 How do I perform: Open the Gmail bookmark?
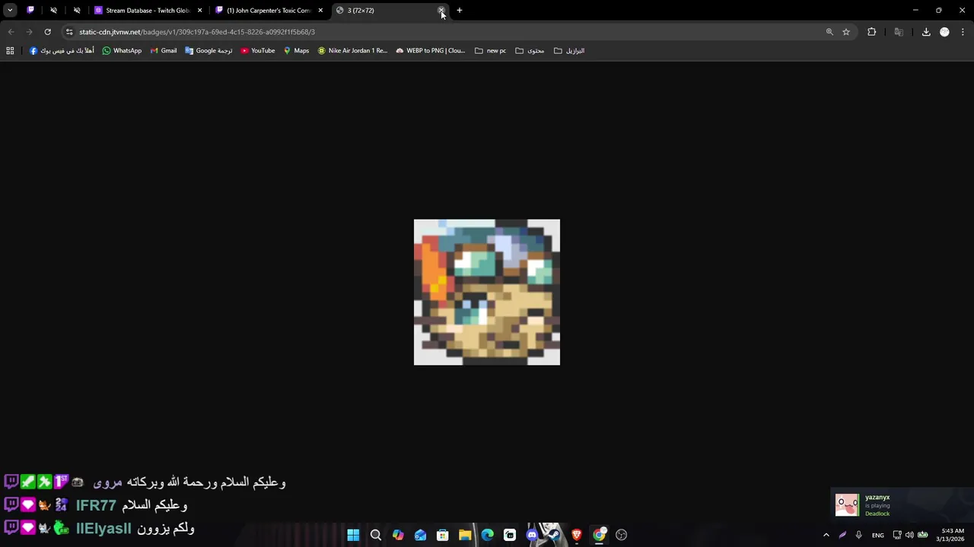click(163, 51)
